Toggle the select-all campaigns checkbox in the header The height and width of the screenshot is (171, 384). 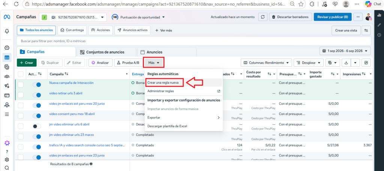pyautogui.click(x=21, y=74)
